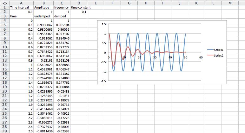This screenshot has width=245, height=133.
Task: Select cell with value 0.1699671
Action: (x=43, y=82)
